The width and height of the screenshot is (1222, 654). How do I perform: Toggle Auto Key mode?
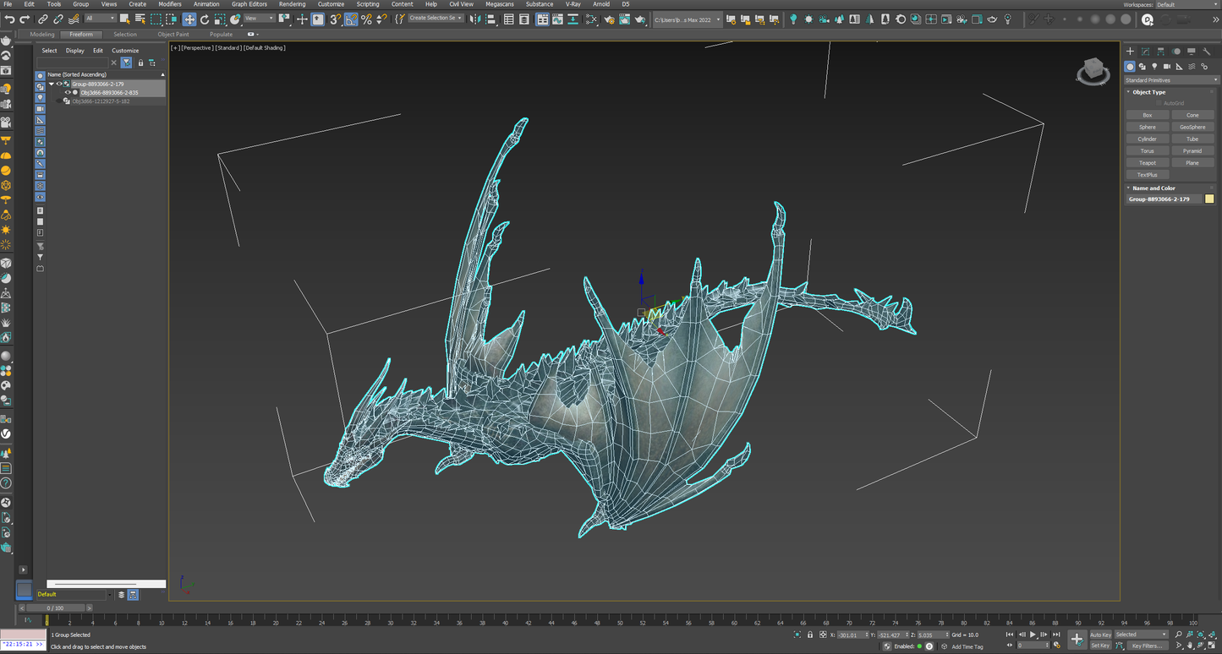tap(1100, 635)
